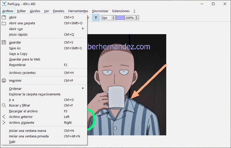Choose Iniciar una ventana nueva
231x148 pixels.
click(x=44, y=131)
